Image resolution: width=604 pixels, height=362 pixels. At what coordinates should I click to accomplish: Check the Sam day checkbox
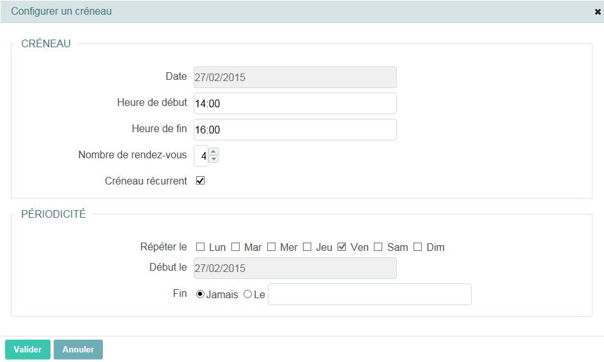(378, 247)
